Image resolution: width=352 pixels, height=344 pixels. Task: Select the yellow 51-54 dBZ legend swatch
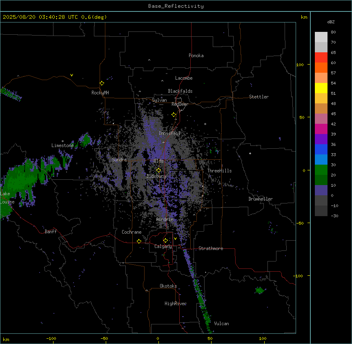(x=321, y=88)
